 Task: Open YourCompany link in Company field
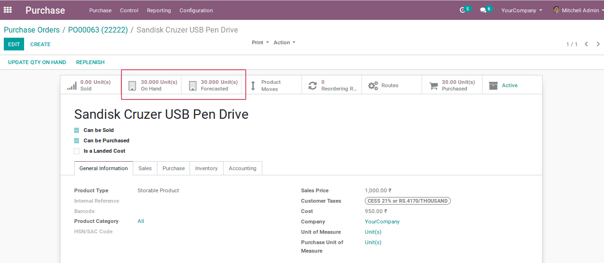382,222
